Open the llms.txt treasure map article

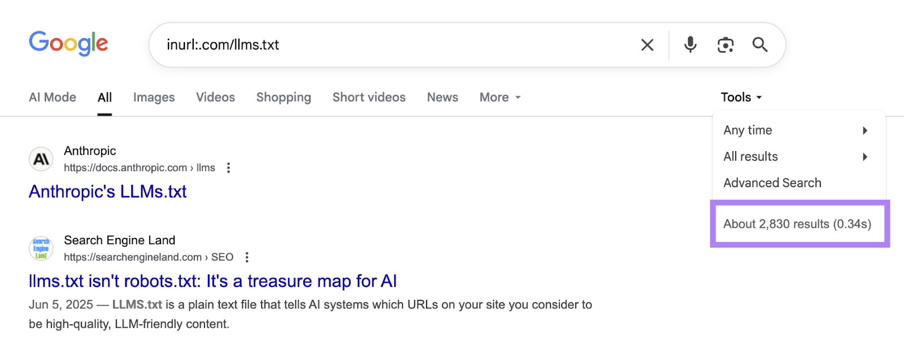[213, 281]
